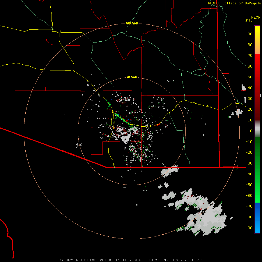Click the "100 NMI" range ring label
This screenshot has width=262, height=262.
coord(132,23)
